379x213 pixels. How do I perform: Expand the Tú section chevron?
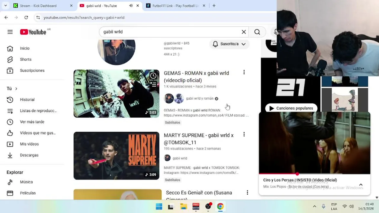click(x=16, y=89)
